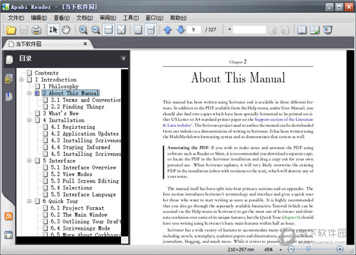Image resolution: width=356 pixels, height=255 pixels.
Task: Collapse the 目录 panel with arrow button
Action: click(x=123, y=58)
